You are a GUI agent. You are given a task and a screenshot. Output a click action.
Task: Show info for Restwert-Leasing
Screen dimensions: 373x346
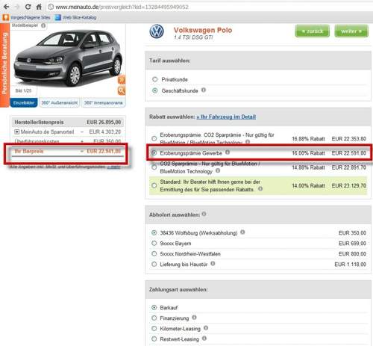click(204, 339)
